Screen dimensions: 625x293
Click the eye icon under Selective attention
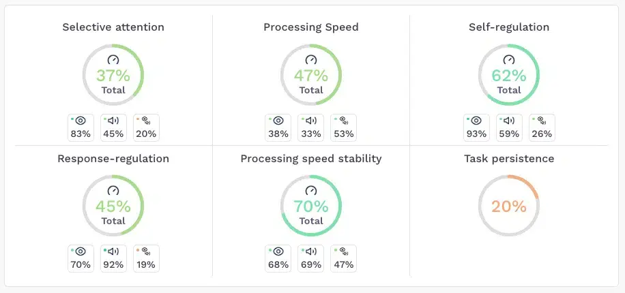81,121
